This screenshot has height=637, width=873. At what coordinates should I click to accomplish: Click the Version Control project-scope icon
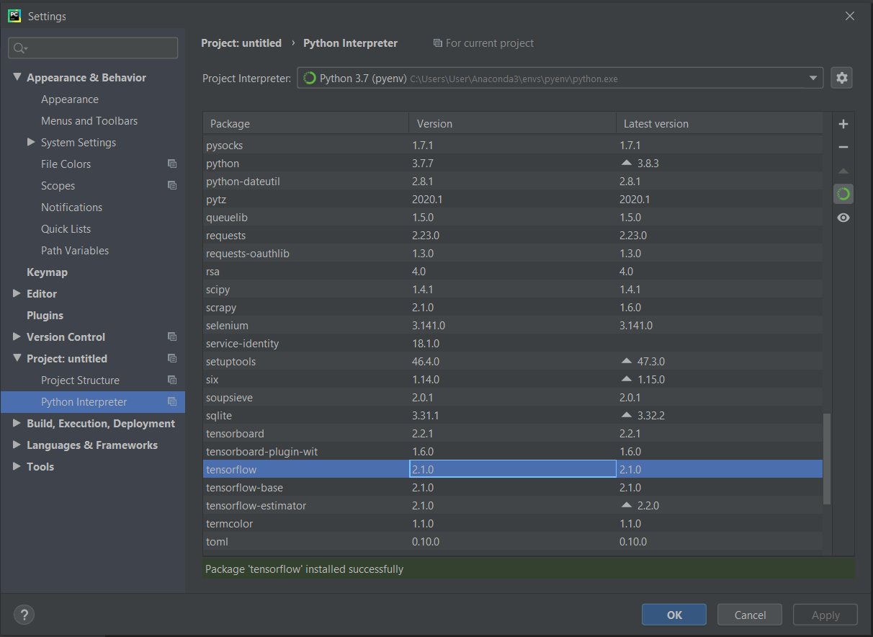click(172, 337)
